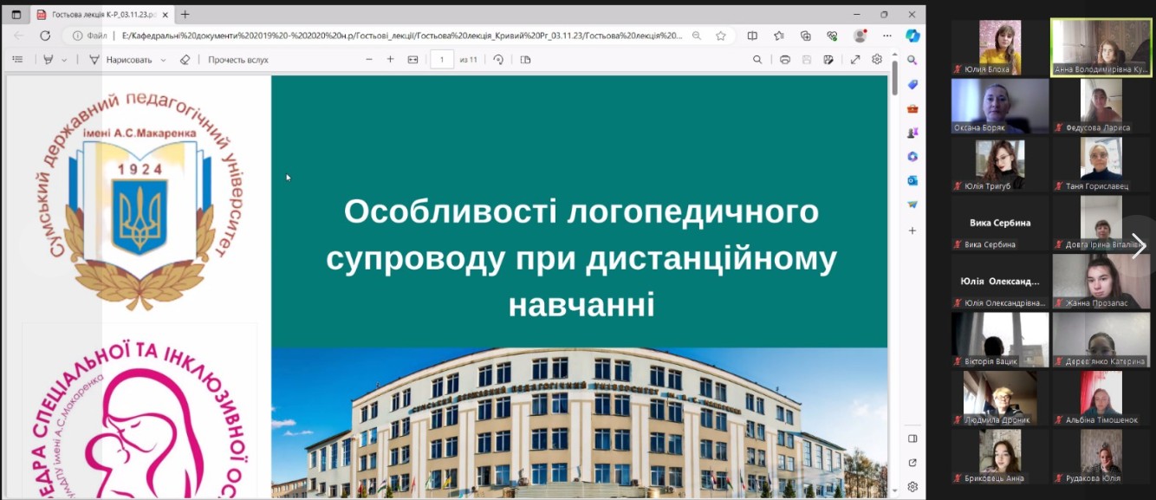Click Прочесть вслух read aloud button
1156x500 pixels.
[237, 60]
